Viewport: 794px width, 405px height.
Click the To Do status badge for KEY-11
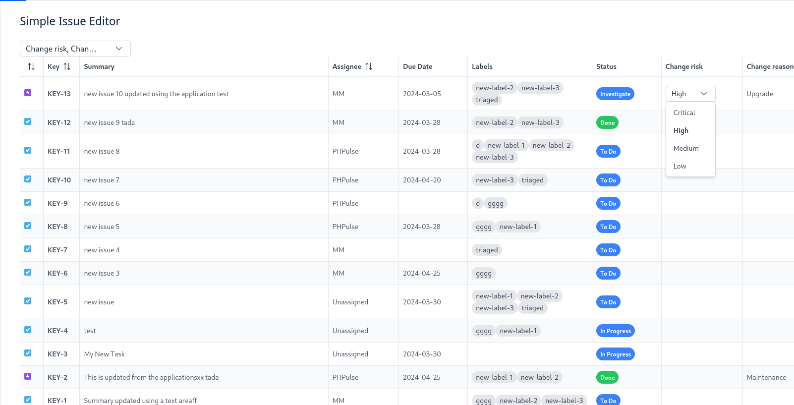608,152
